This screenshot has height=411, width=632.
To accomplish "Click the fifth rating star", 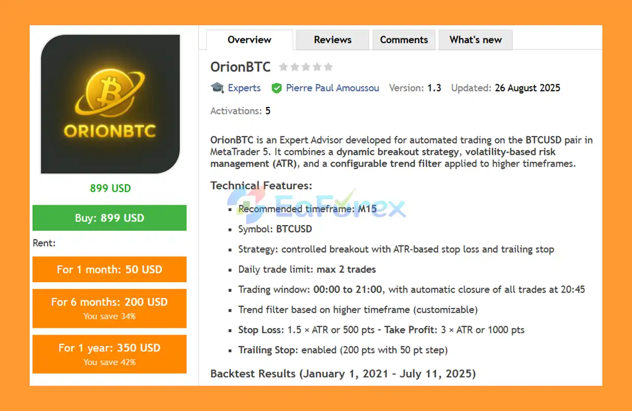I will 328,67.
